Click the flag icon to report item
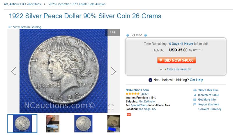The image size is (233, 138). pos(194,104)
